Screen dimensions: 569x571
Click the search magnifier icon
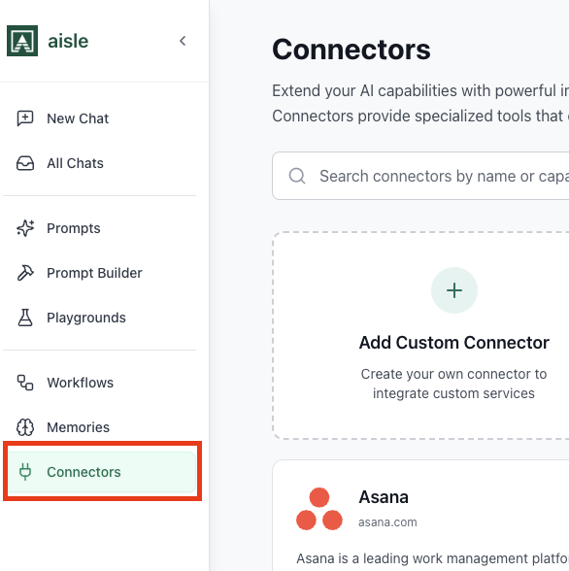point(297,176)
